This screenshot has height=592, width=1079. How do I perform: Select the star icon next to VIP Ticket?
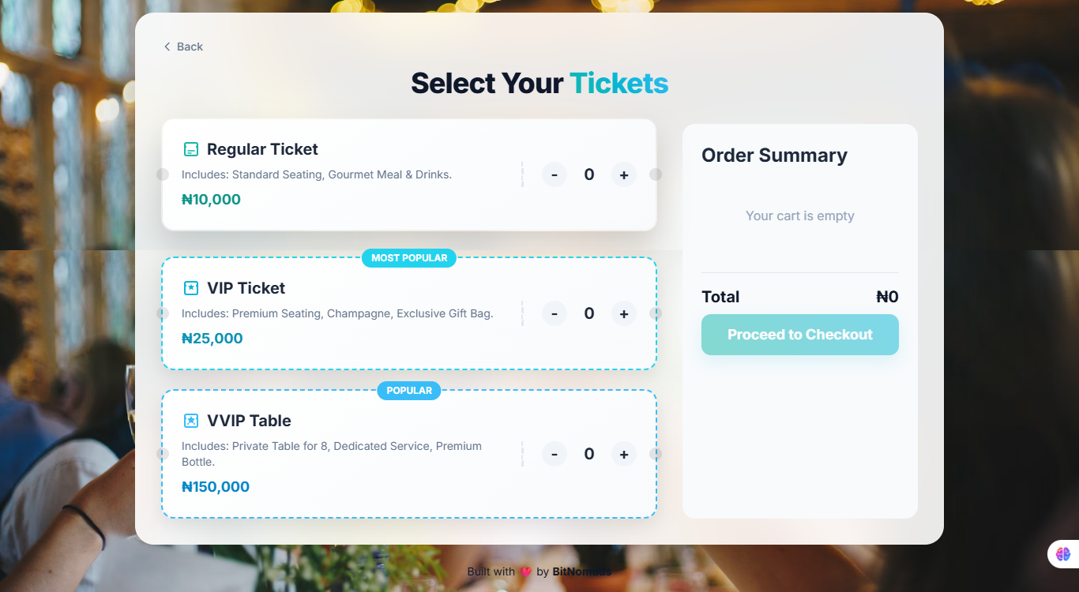(x=190, y=287)
